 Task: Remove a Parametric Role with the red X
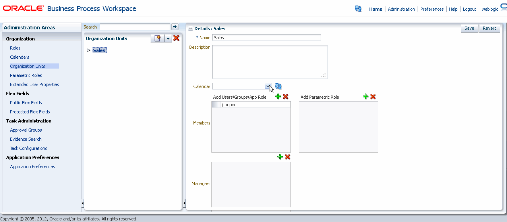[x=373, y=97]
